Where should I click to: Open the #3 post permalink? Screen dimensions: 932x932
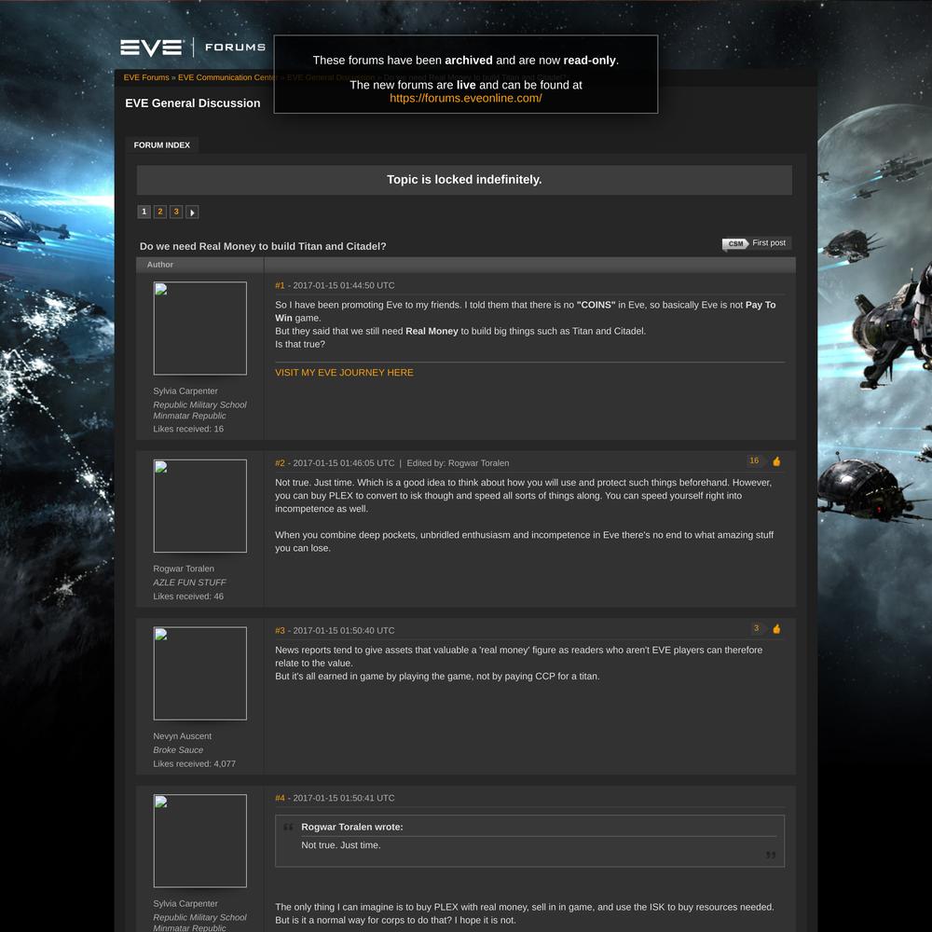point(280,631)
